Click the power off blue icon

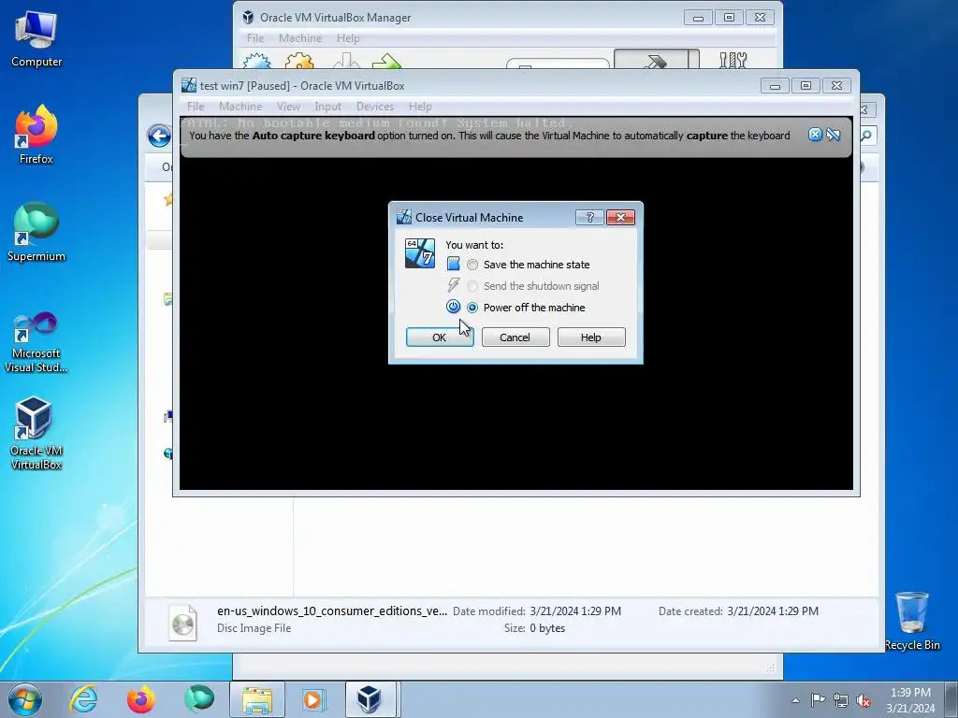coord(453,307)
